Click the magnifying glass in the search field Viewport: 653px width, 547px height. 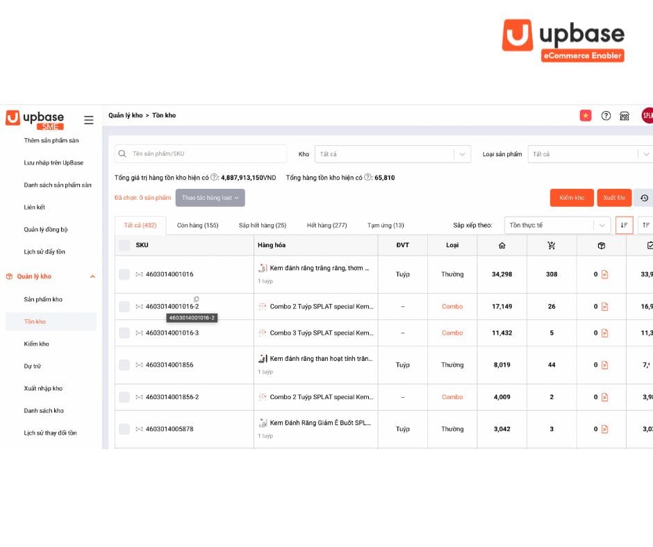[122, 153]
